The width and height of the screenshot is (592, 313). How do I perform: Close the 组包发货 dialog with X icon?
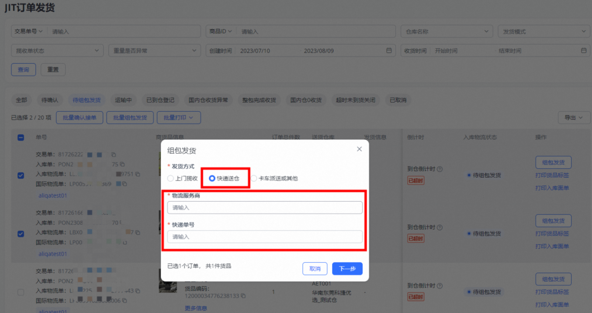(x=359, y=149)
